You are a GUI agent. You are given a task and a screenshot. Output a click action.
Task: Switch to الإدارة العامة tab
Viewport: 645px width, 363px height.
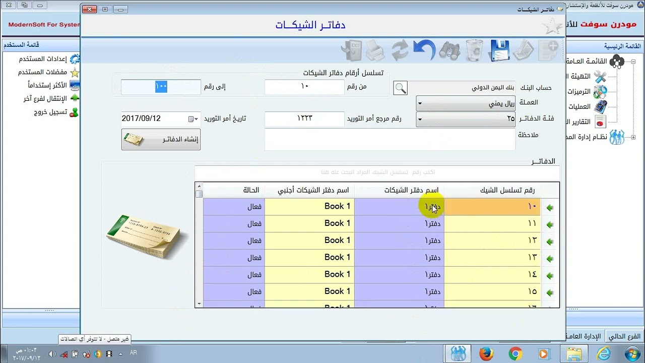pos(585,336)
